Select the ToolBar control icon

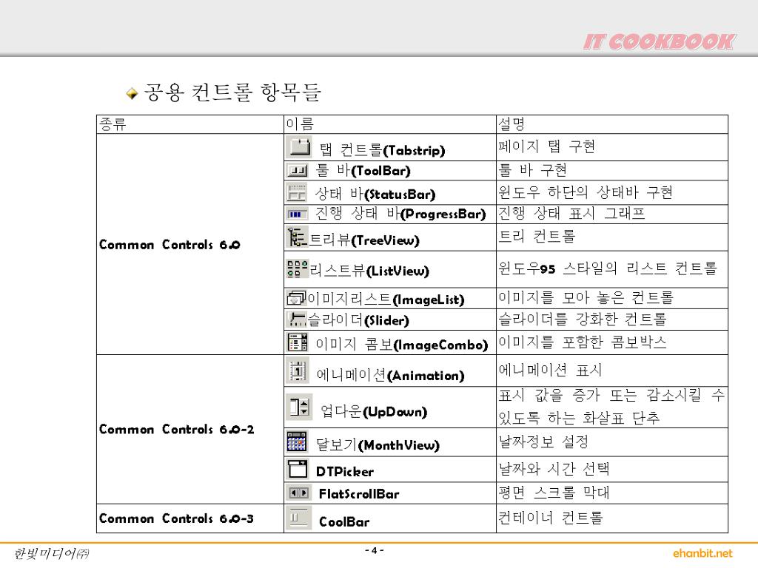point(297,171)
